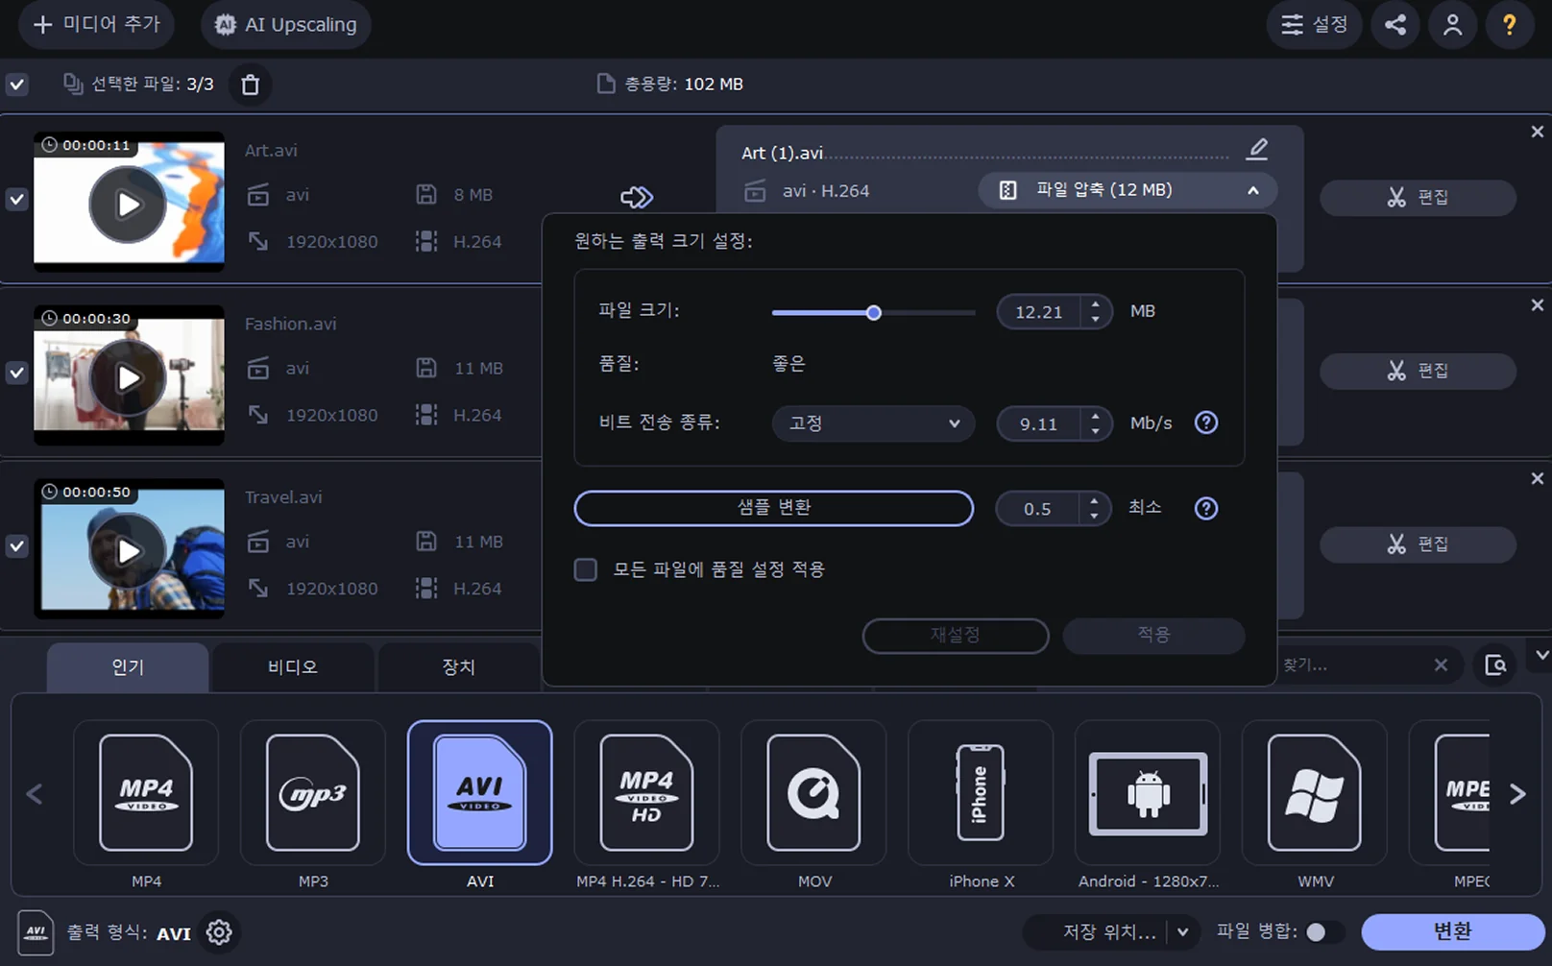The width and height of the screenshot is (1552, 966).
Task: Select the MOV format icon
Action: (813, 793)
